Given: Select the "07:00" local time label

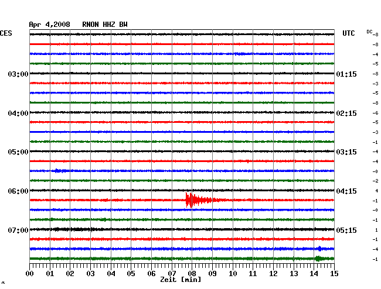Looking at the screenshot, I should [18, 230].
